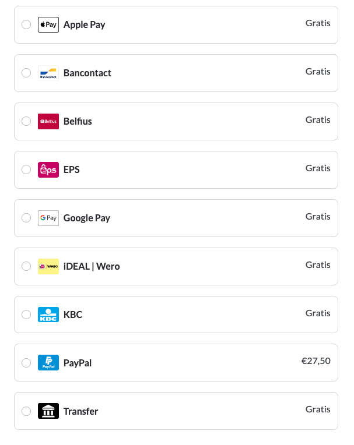Select the Bancontact radio button
Viewport: 354px width, 445px height.
pos(26,73)
